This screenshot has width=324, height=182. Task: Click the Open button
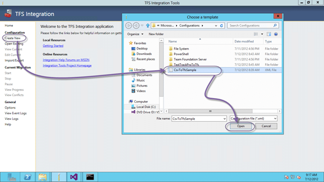241,126
